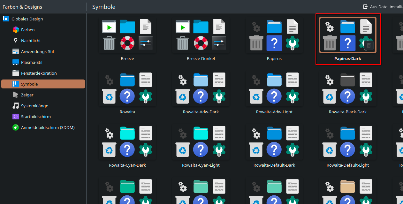Image resolution: width=403 pixels, height=204 pixels.
Task: Click the Plasma-Stil sidebar icon
Action: 16,62
